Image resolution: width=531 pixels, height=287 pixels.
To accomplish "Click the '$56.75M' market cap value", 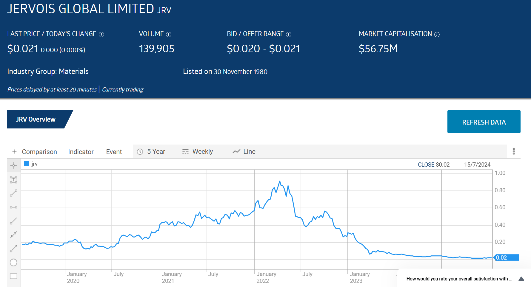I will (x=378, y=49).
